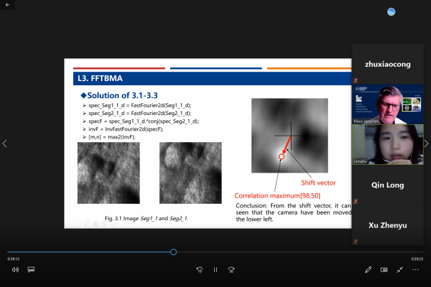Image resolution: width=431 pixels, height=287 pixels.
Task: Click the video seek bar position handle
Action: pos(174,252)
